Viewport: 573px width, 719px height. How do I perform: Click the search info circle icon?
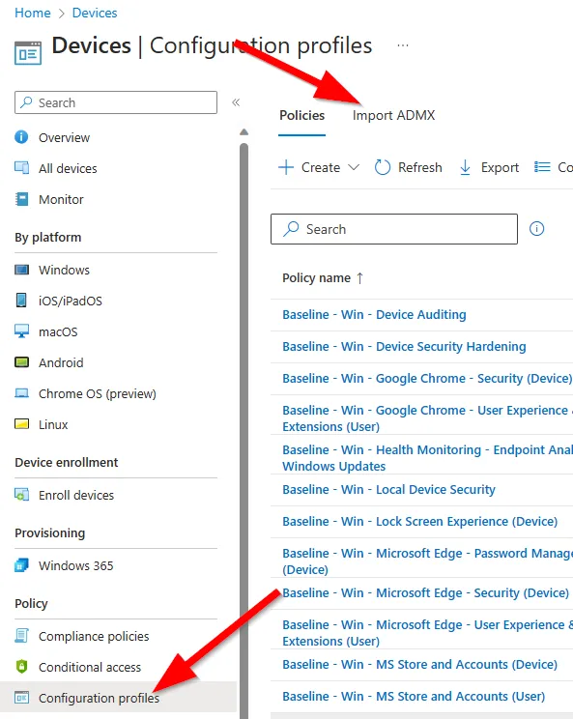point(537,228)
